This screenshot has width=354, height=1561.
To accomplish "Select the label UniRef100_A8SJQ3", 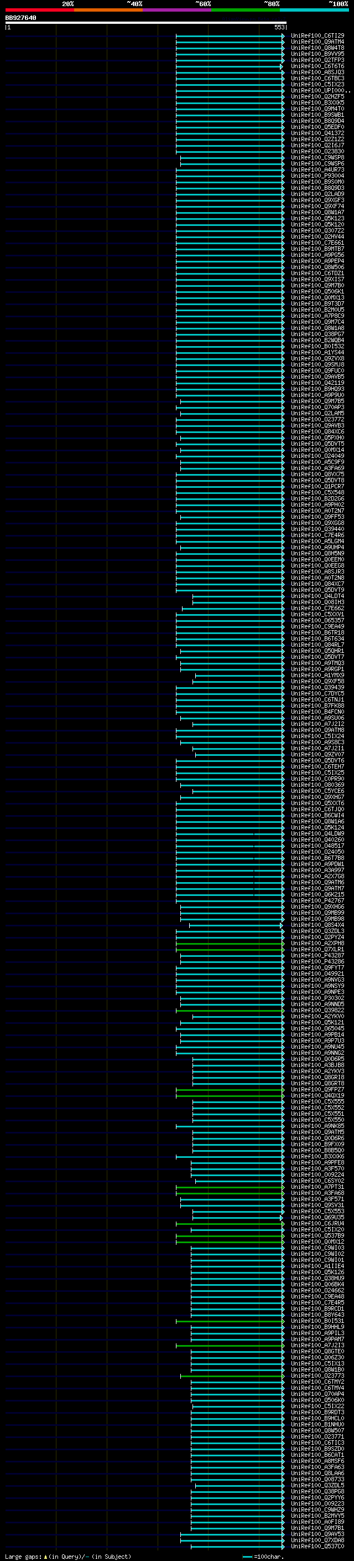I will coord(317,73).
